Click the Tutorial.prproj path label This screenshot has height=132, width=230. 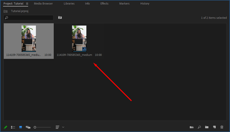pos(20,11)
